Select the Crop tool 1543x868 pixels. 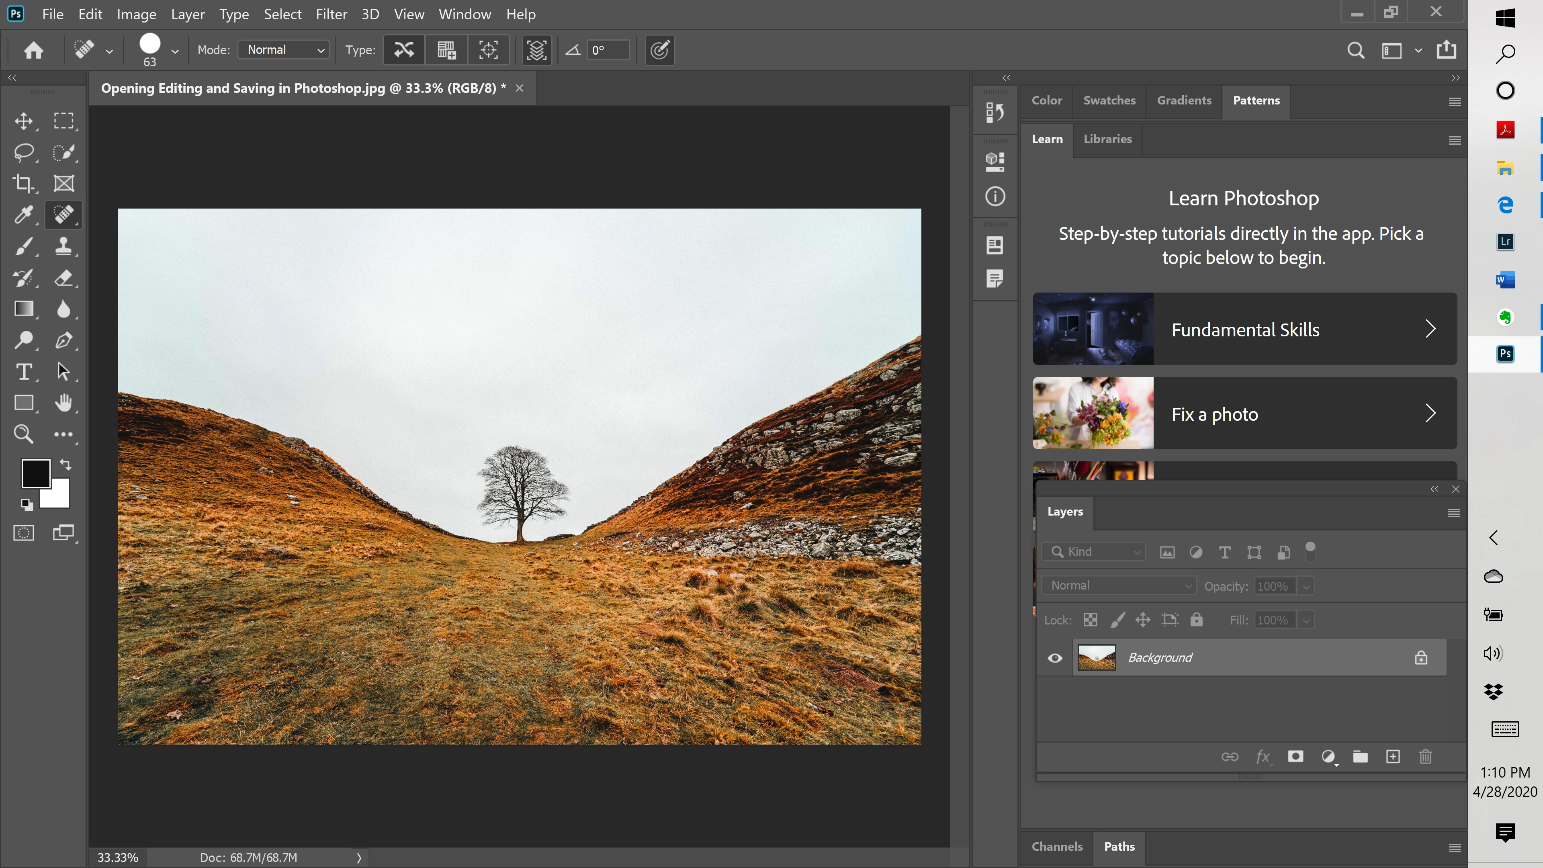23,183
